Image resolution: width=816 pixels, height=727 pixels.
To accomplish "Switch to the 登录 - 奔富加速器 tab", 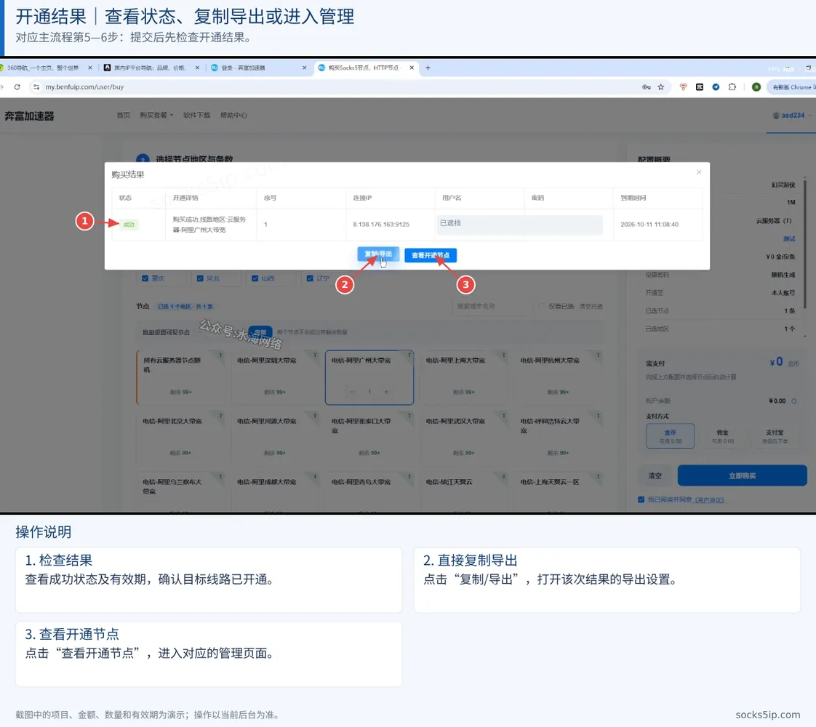I will tap(244, 68).
